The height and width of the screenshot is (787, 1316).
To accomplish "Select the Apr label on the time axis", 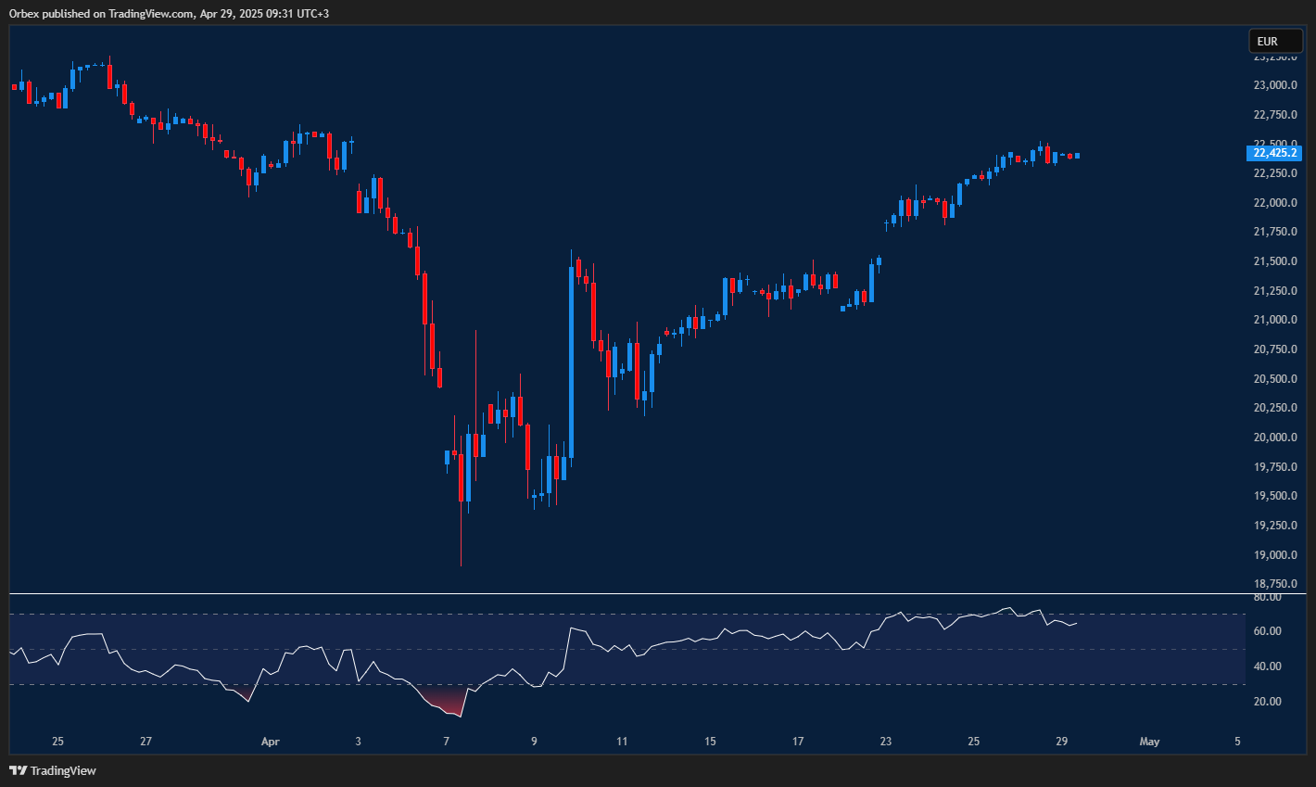I will tap(270, 742).
